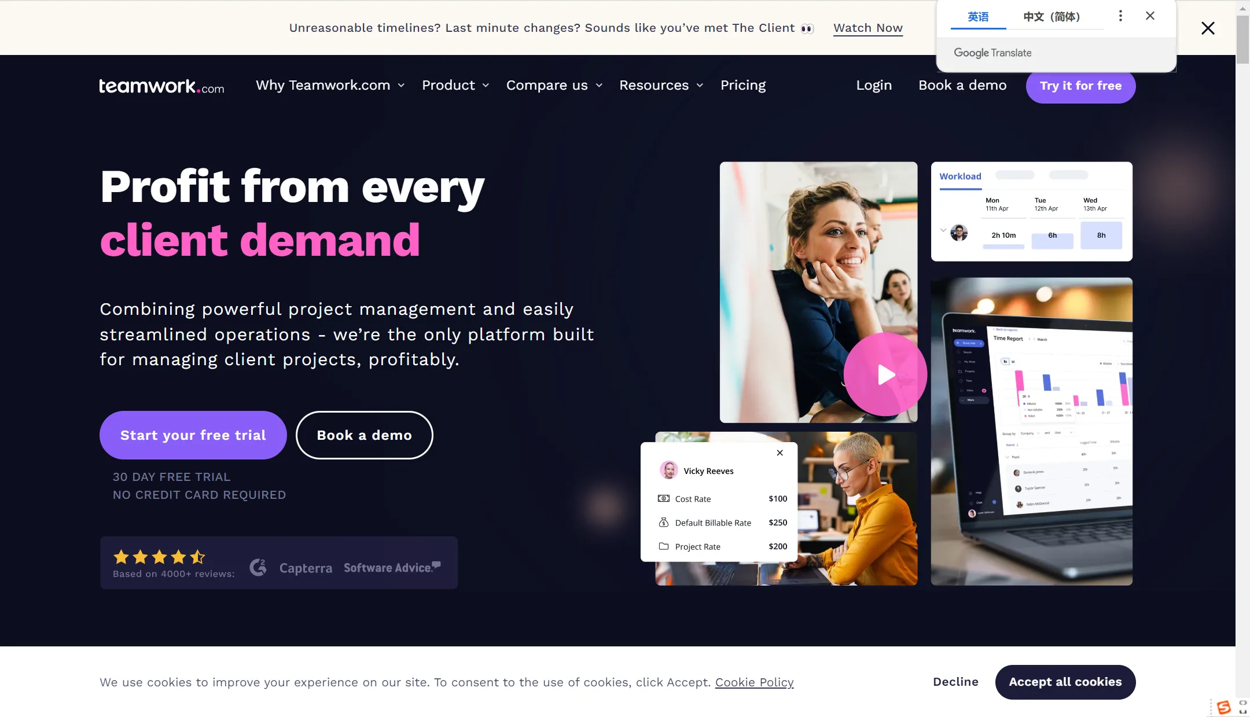Close the Vicky Reeves billing card
1250x717 pixels.
[x=781, y=453]
